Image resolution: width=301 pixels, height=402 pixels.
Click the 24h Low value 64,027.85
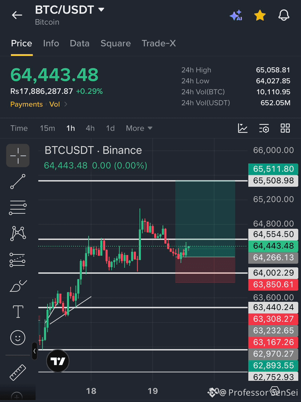pyautogui.click(x=273, y=81)
